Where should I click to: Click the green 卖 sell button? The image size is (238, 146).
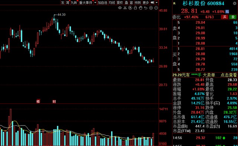233,17
